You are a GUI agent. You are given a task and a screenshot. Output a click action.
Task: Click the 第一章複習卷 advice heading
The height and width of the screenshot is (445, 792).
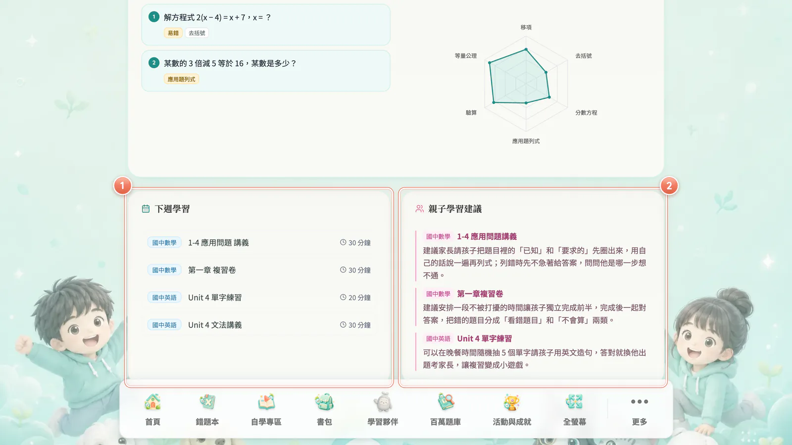(480, 294)
